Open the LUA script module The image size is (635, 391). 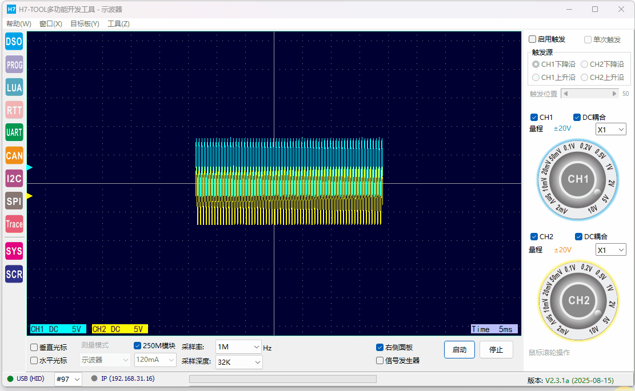pyautogui.click(x=14, y=87)
